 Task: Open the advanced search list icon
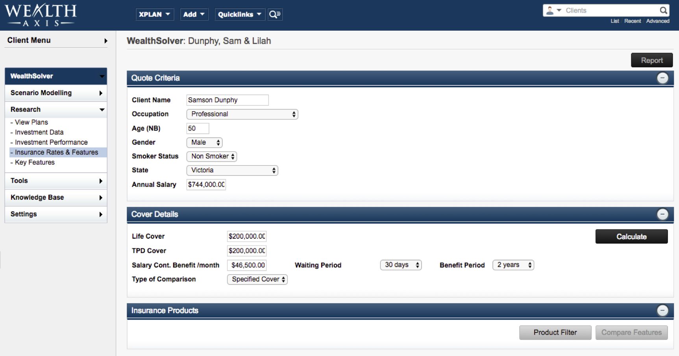coord(275,15)
